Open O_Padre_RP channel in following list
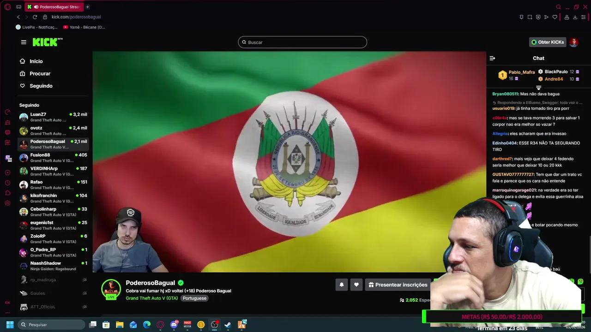 point(53,252)
